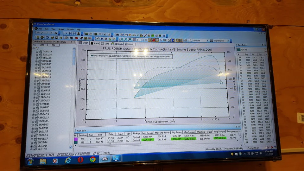The height and width of the screenshot is (171, 304).
Task: Select the green person operator icon
Action: point(110,39)
